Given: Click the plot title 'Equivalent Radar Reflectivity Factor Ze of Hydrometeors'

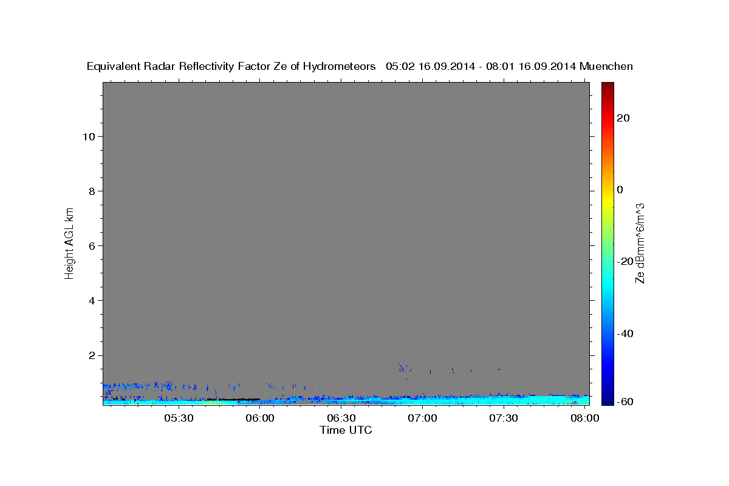Looking at the screenshot, I should 231,67.
